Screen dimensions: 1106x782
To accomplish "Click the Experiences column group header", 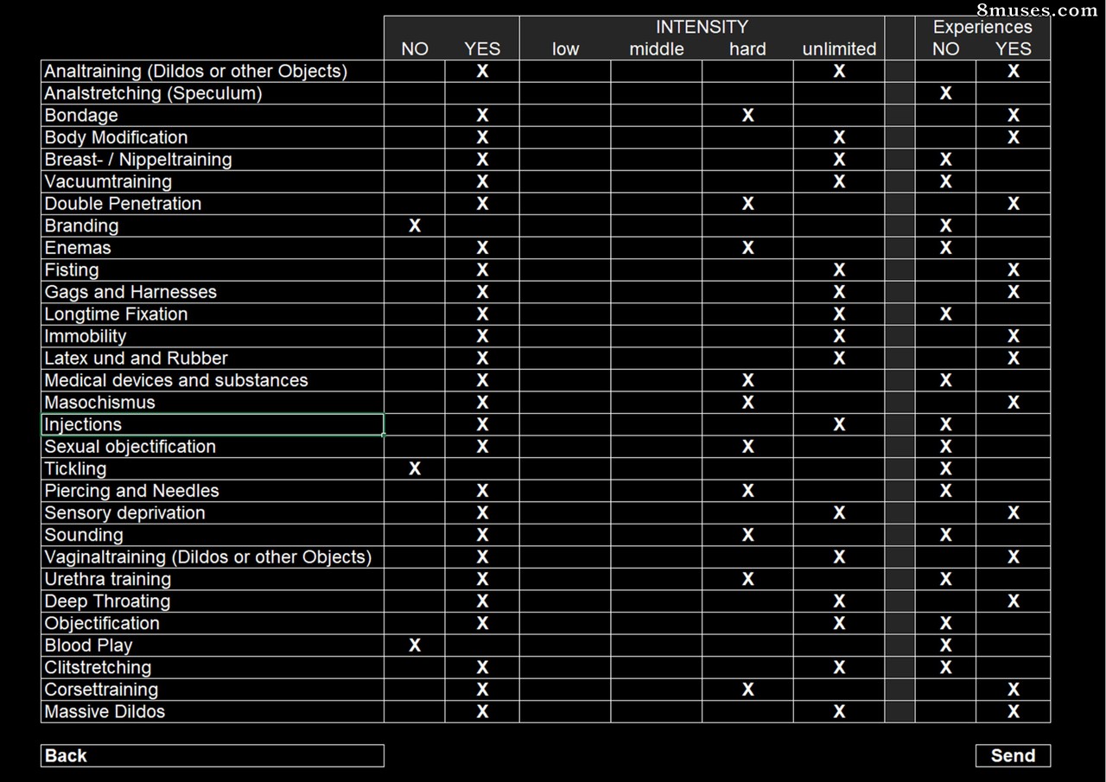I will [x=982, y=27].
